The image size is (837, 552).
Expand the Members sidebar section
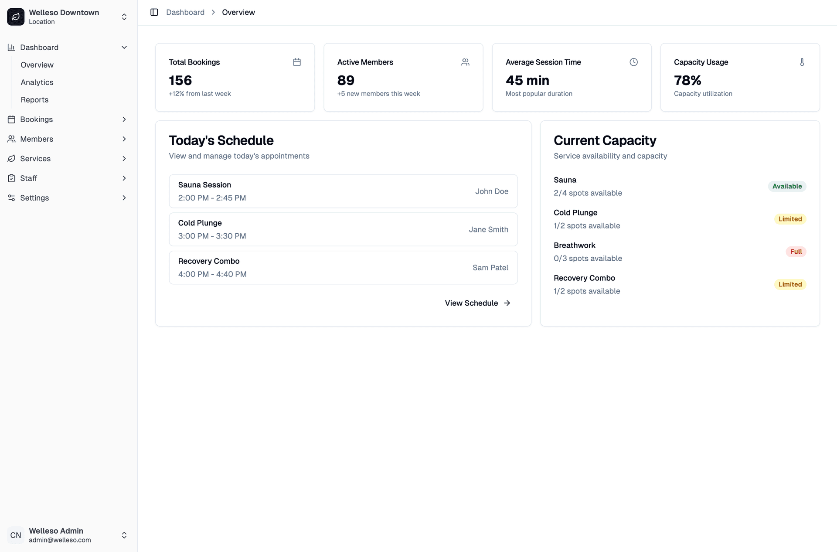click(x=124, y=139)
